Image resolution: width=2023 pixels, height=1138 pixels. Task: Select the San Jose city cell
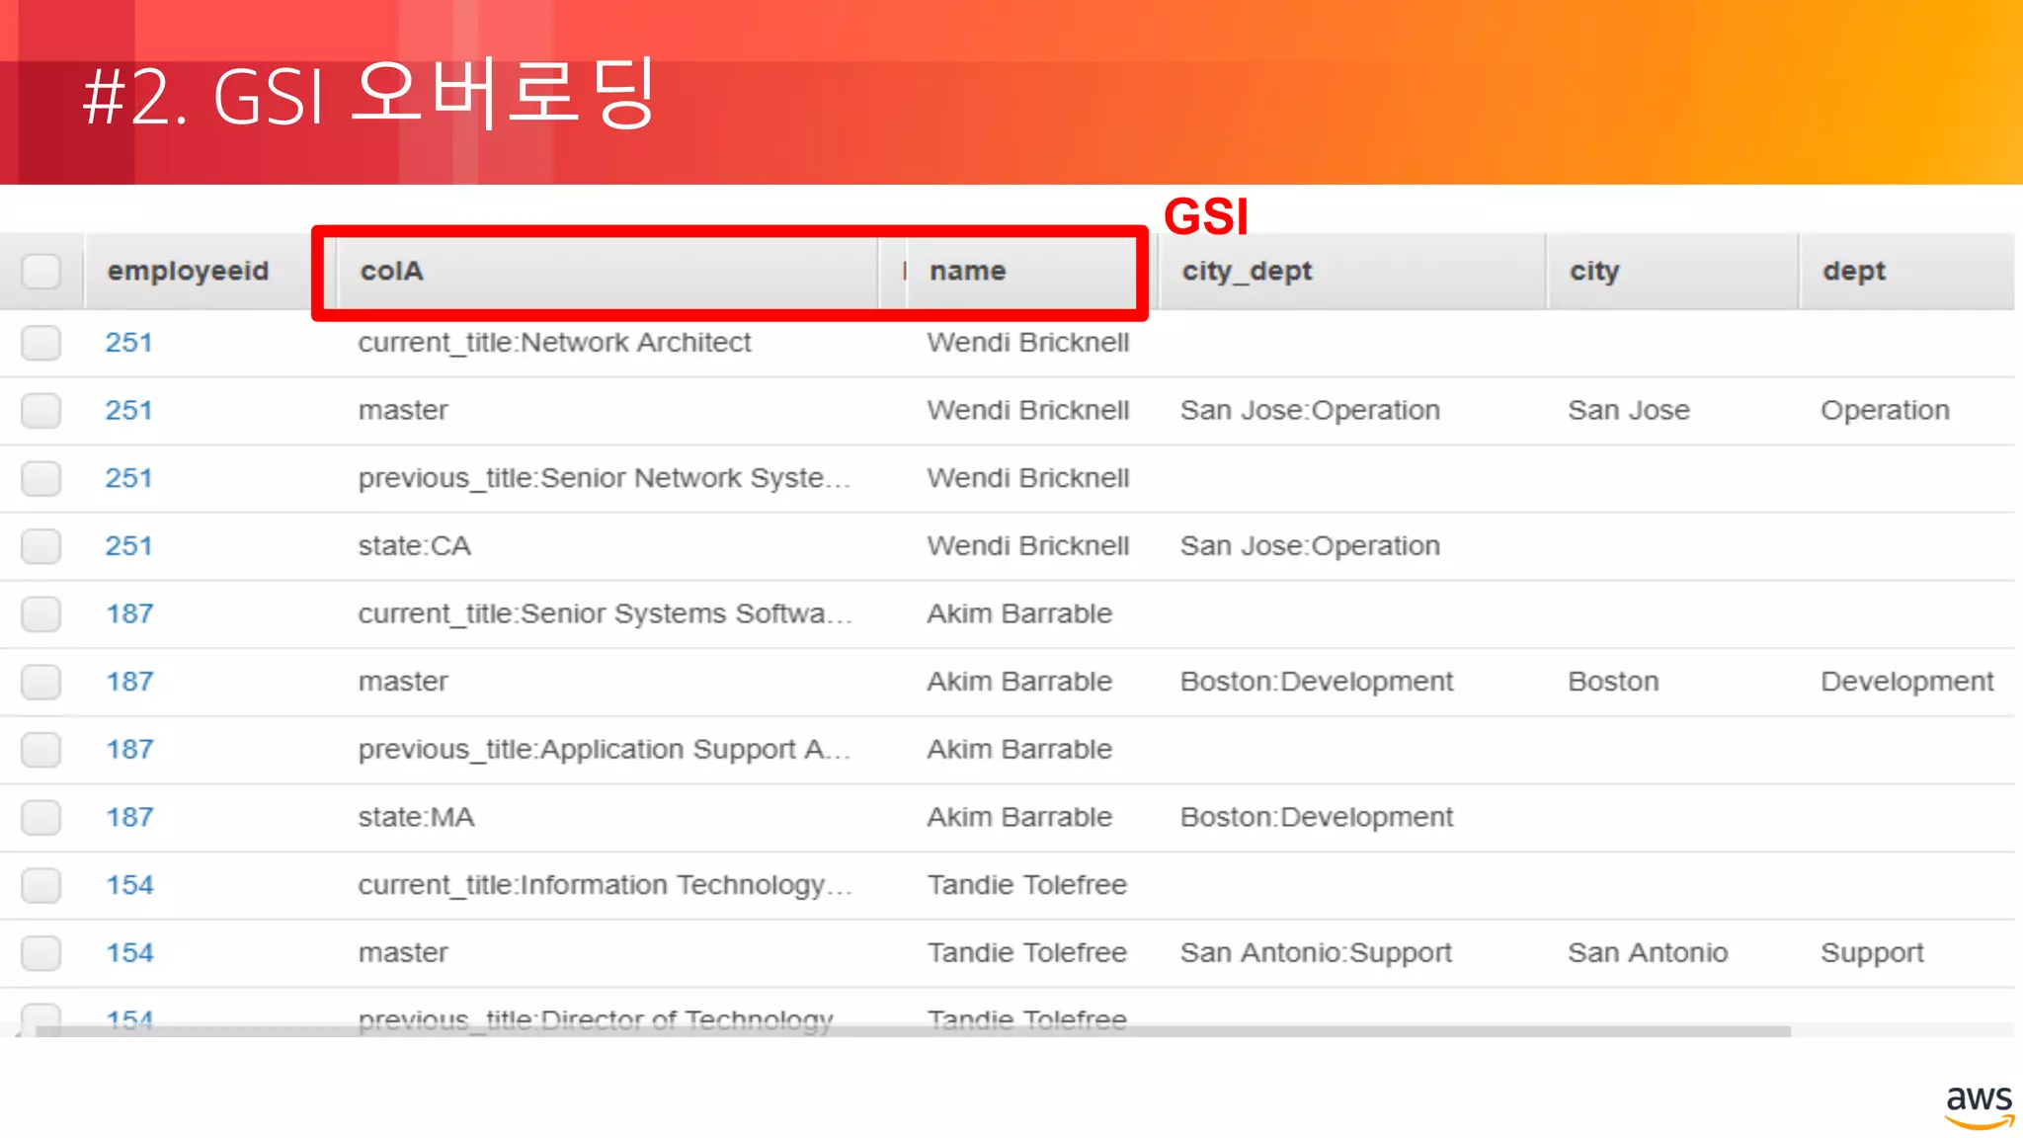1629,411
